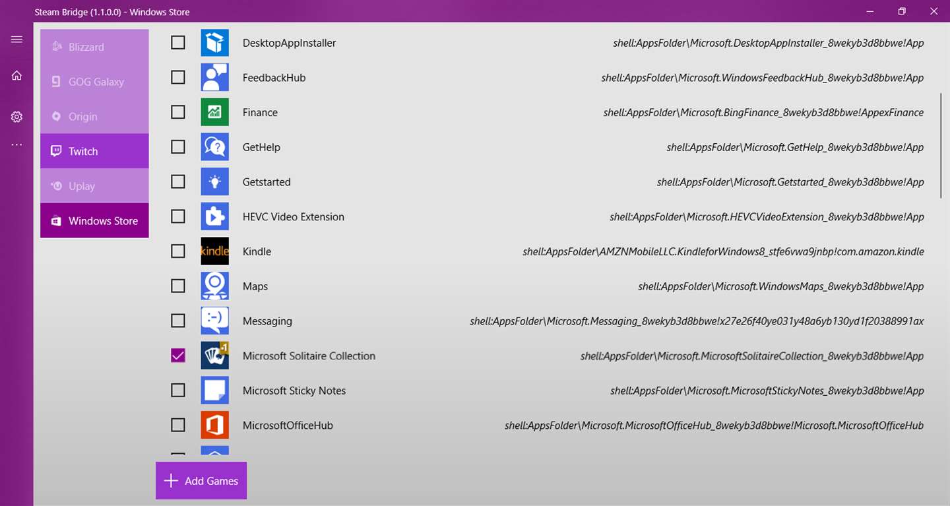Switch to the GOG Galaxy tab
This screenshot has width=950, height=506.
coord(94,82)
